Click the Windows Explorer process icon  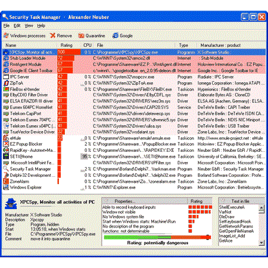[x=6, y=187]
